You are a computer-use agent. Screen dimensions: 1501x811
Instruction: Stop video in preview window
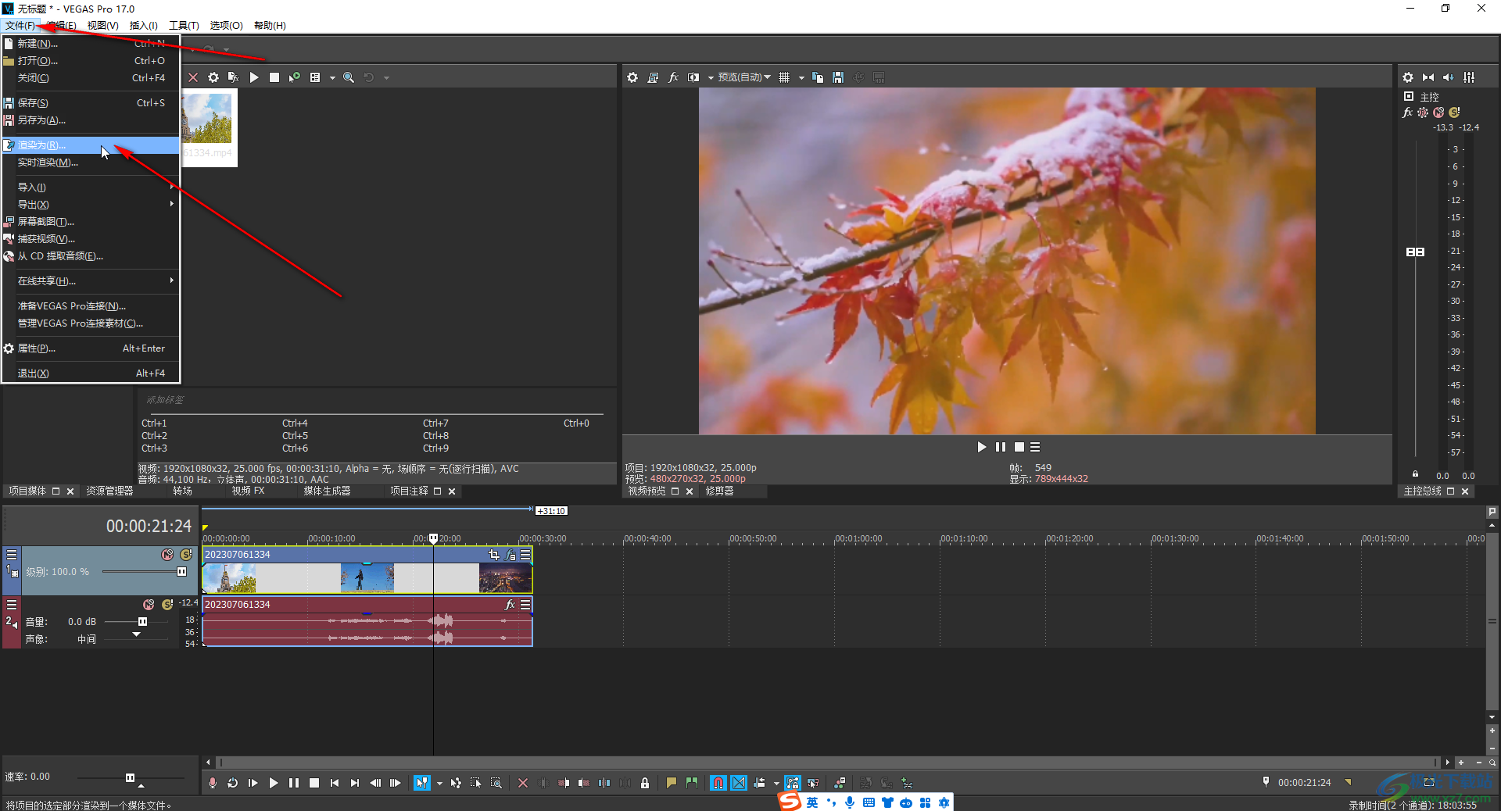(1019, 447)
